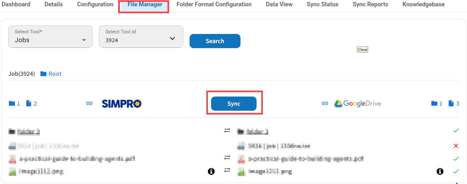This screenshot has width=467, height=184.
Task: Click the Simpro file count icon
Action: (28, 103)
